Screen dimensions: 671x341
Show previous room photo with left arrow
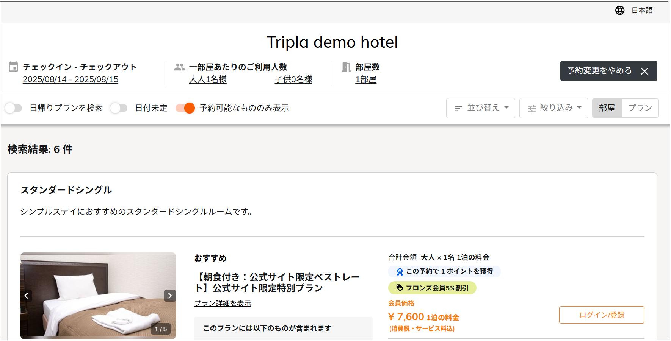(x=26, y=296)
